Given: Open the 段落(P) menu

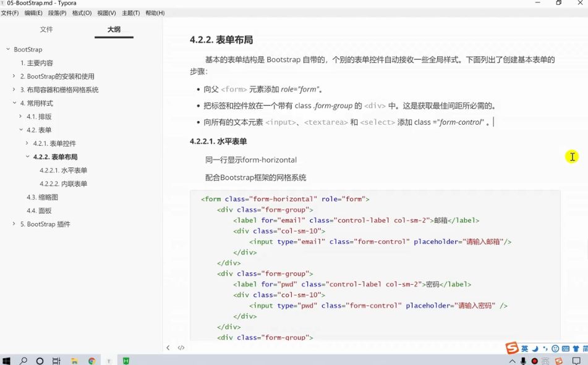Looking at the screenshot, I should pos(57,13).
